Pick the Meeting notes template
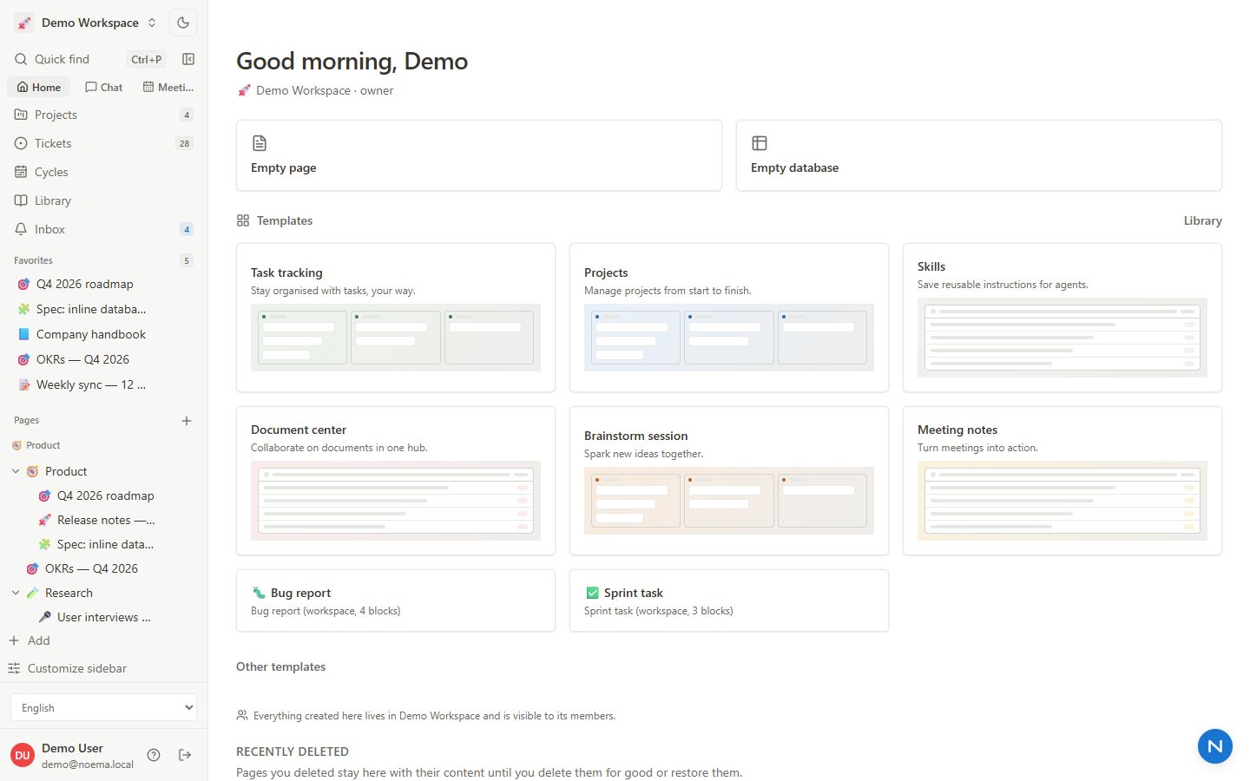This screenshot has width=1250, height=781. (x=1062, y=481)
